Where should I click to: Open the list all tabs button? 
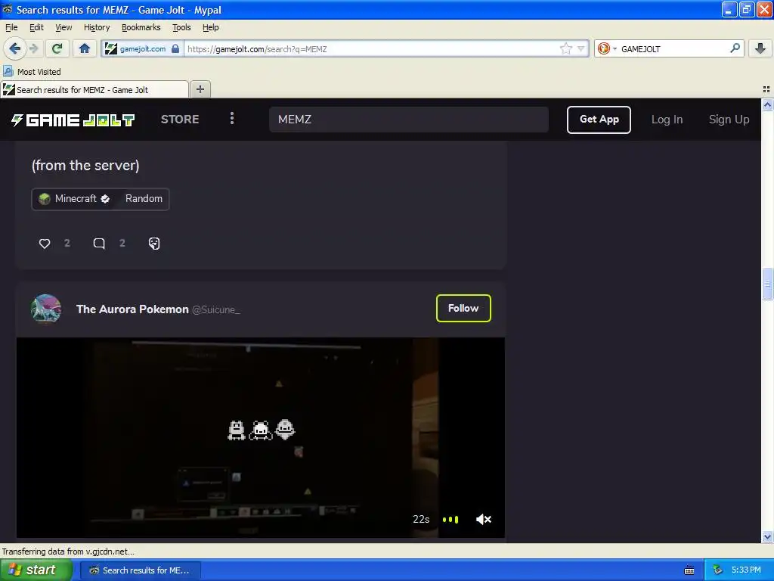766,89
